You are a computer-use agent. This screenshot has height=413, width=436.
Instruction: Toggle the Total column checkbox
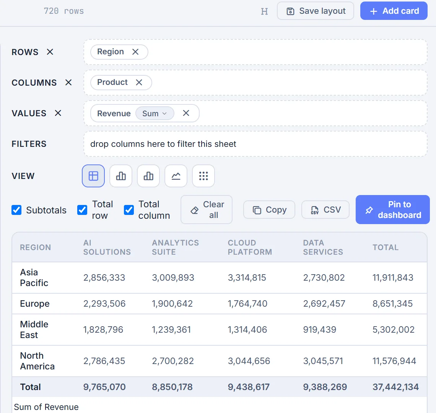(x=129, y=210)
